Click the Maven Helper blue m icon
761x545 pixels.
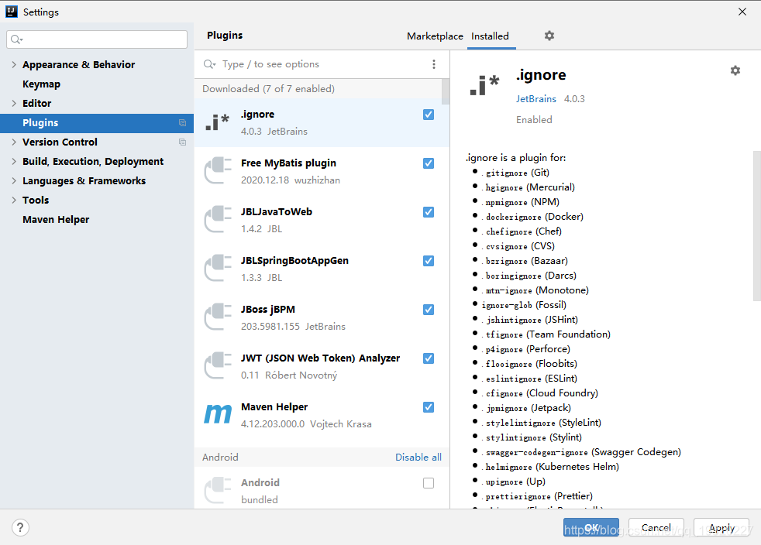(x=218, y=414)
